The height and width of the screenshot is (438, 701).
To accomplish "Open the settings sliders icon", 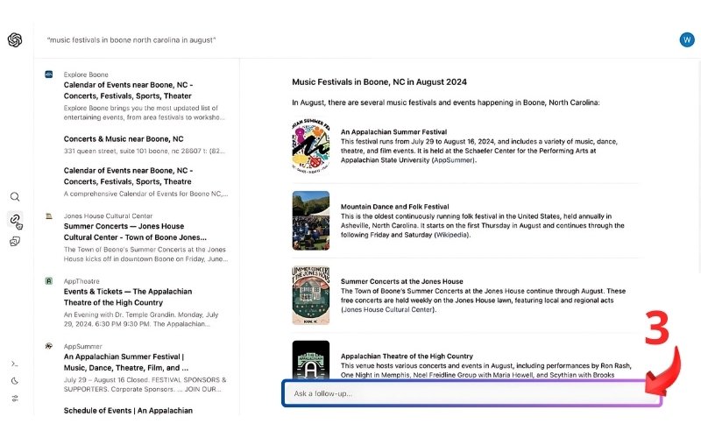I will [x=15, y=399].
